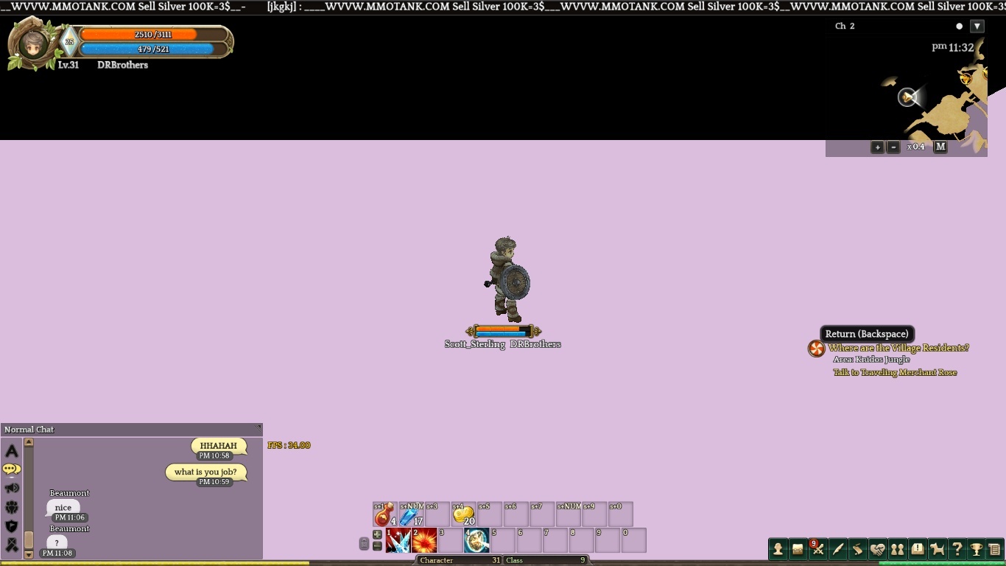Select the party chat tab icon

(x=12, y=507)
